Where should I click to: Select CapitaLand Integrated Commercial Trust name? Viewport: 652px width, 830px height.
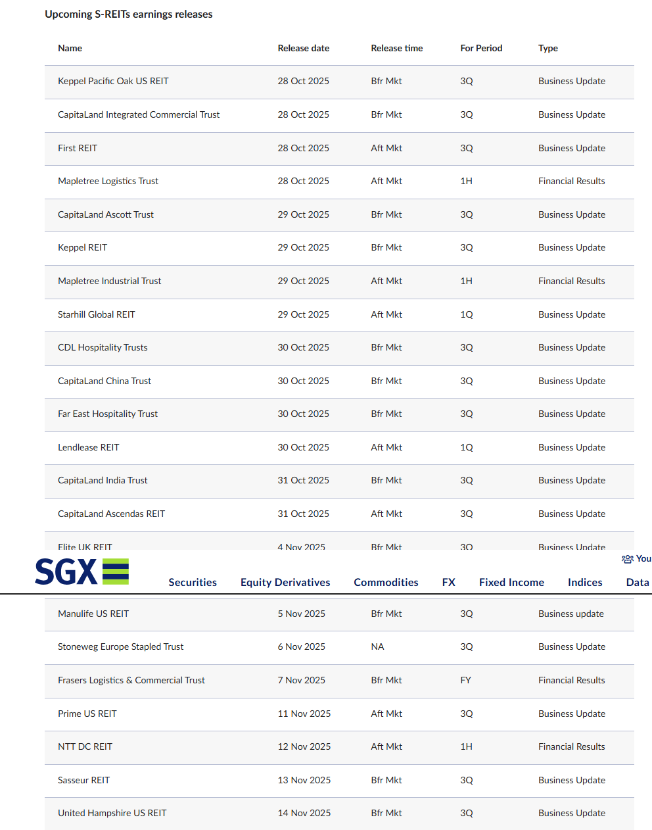[x=139, y=114]
